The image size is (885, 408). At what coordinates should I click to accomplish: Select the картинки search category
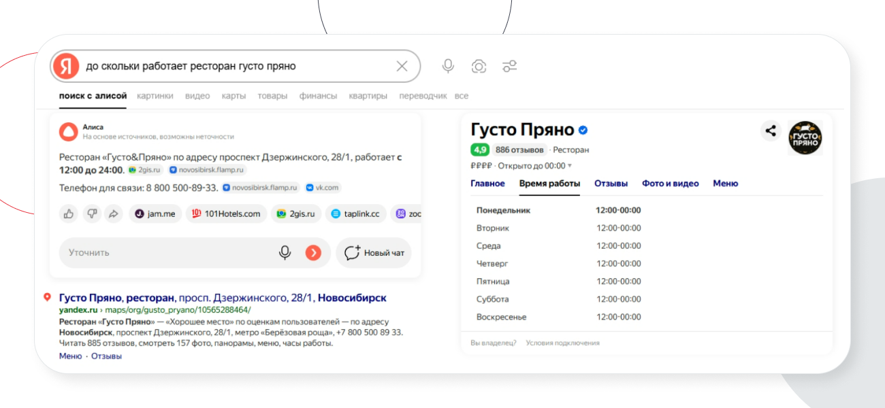click(x=155, y=96)
